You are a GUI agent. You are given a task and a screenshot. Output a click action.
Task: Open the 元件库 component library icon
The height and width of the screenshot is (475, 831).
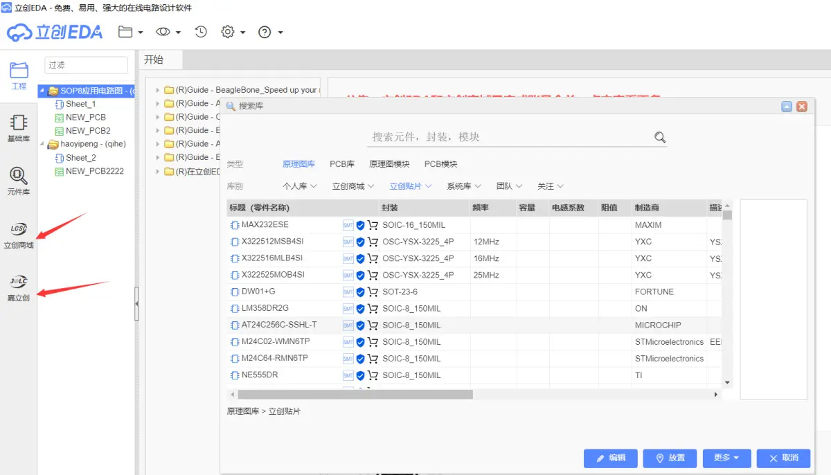click(19, 181)
